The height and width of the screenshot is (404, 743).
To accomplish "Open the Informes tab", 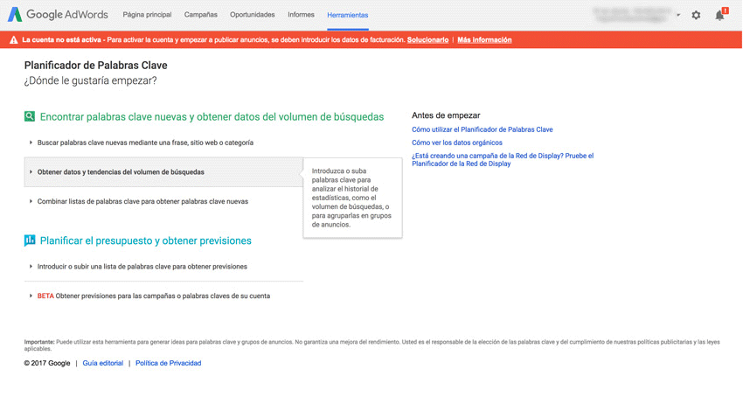I will pos(301,15).
